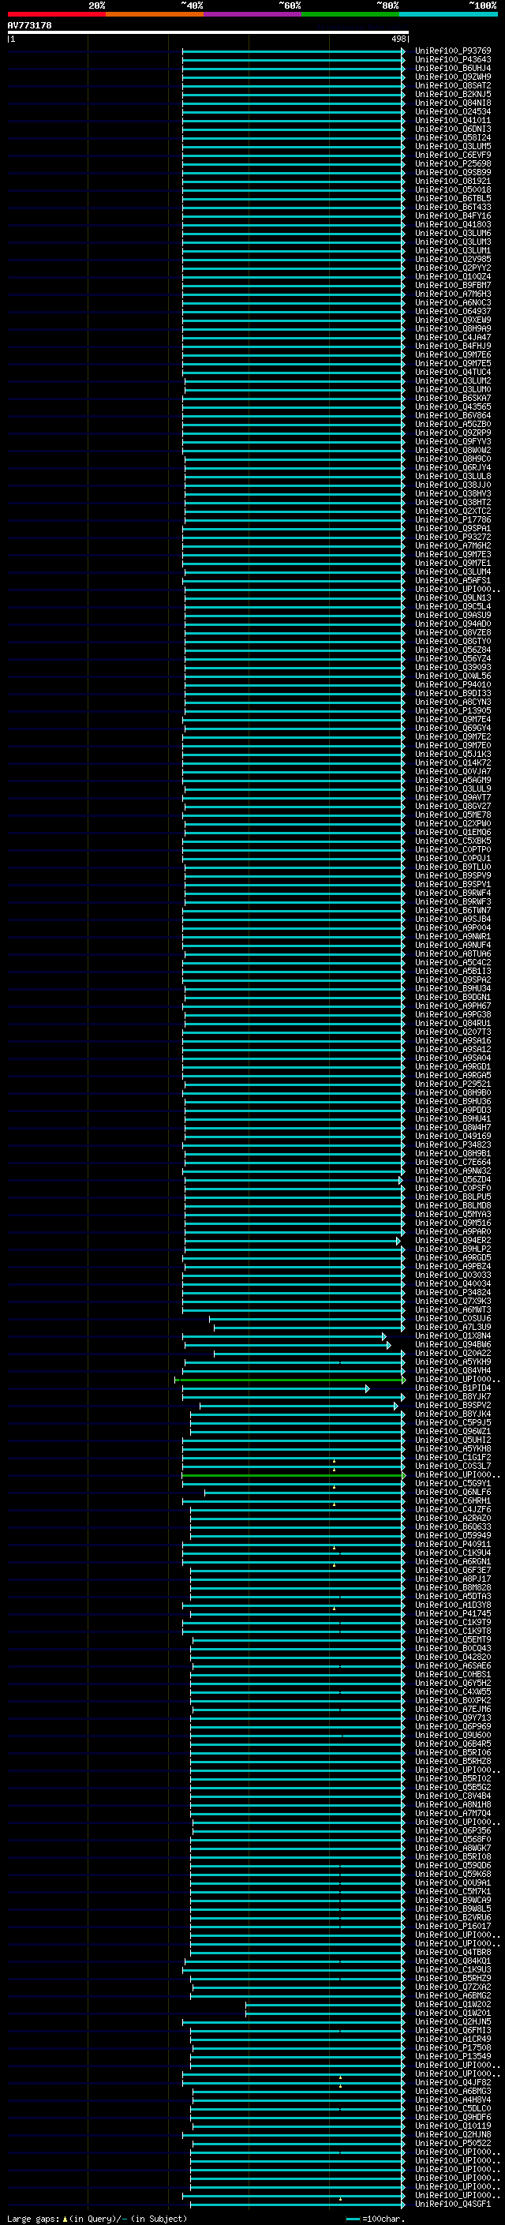Select the UniRef100_P40911 label
This screenshot has height=2225, width=505.
coord(452,1545)
